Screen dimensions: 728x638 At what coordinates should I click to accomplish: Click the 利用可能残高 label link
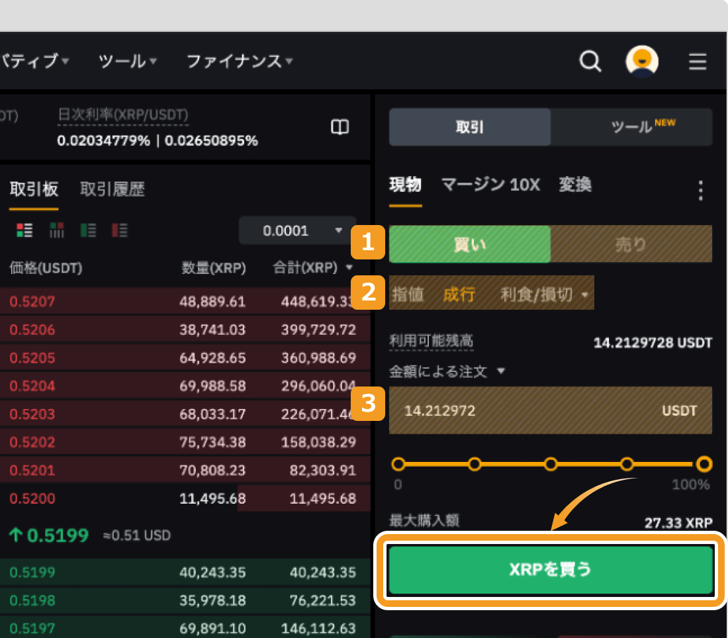432,341
